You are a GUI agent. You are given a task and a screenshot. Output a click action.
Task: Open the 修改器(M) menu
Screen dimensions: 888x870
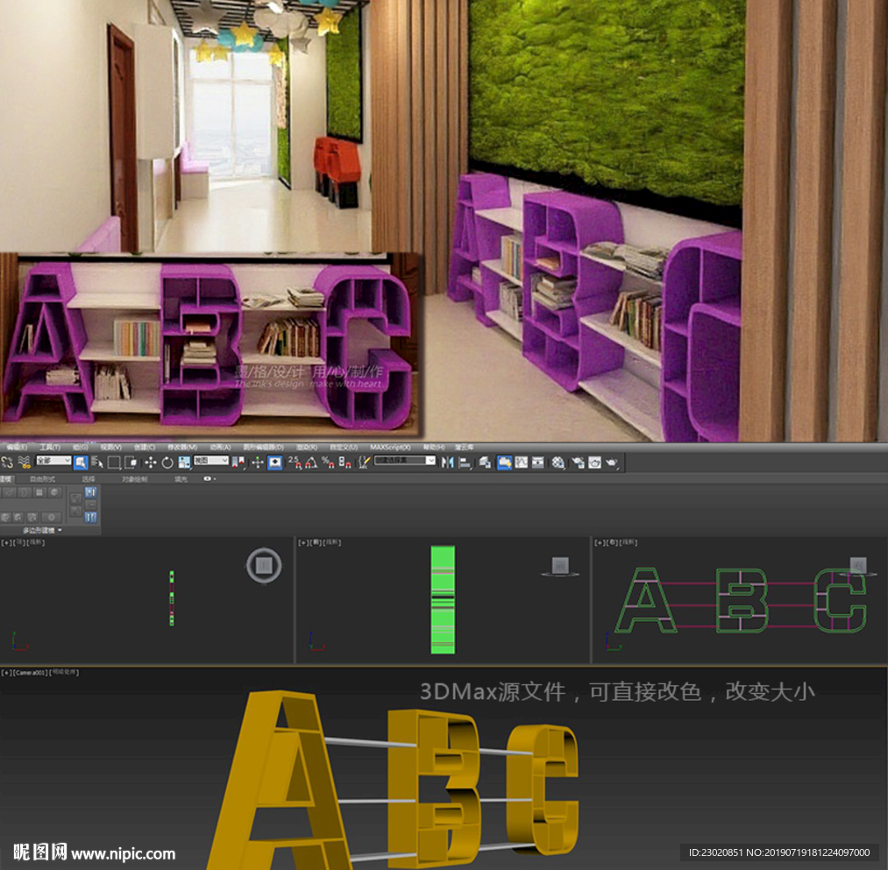coord(182,447)
